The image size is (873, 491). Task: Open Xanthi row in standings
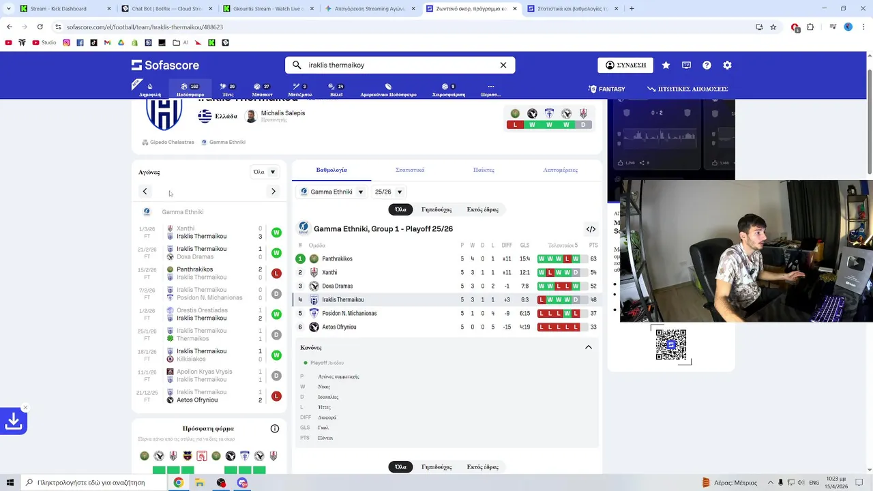point(447,273)
